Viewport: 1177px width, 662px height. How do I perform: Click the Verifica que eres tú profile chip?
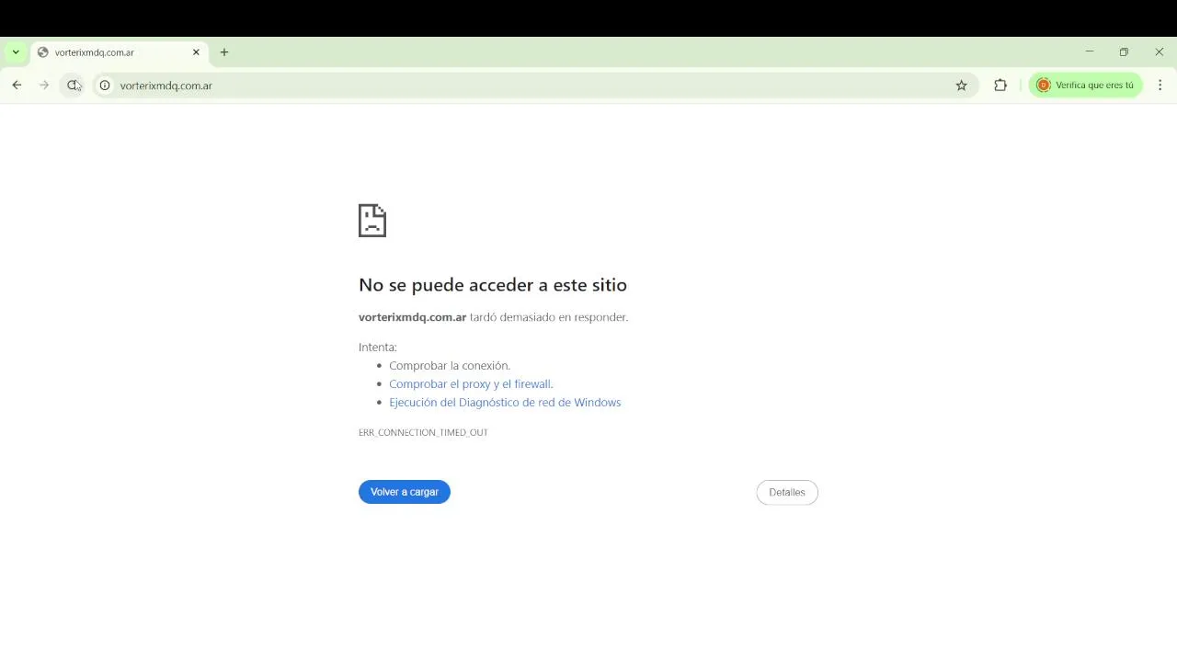point(1085,86)
